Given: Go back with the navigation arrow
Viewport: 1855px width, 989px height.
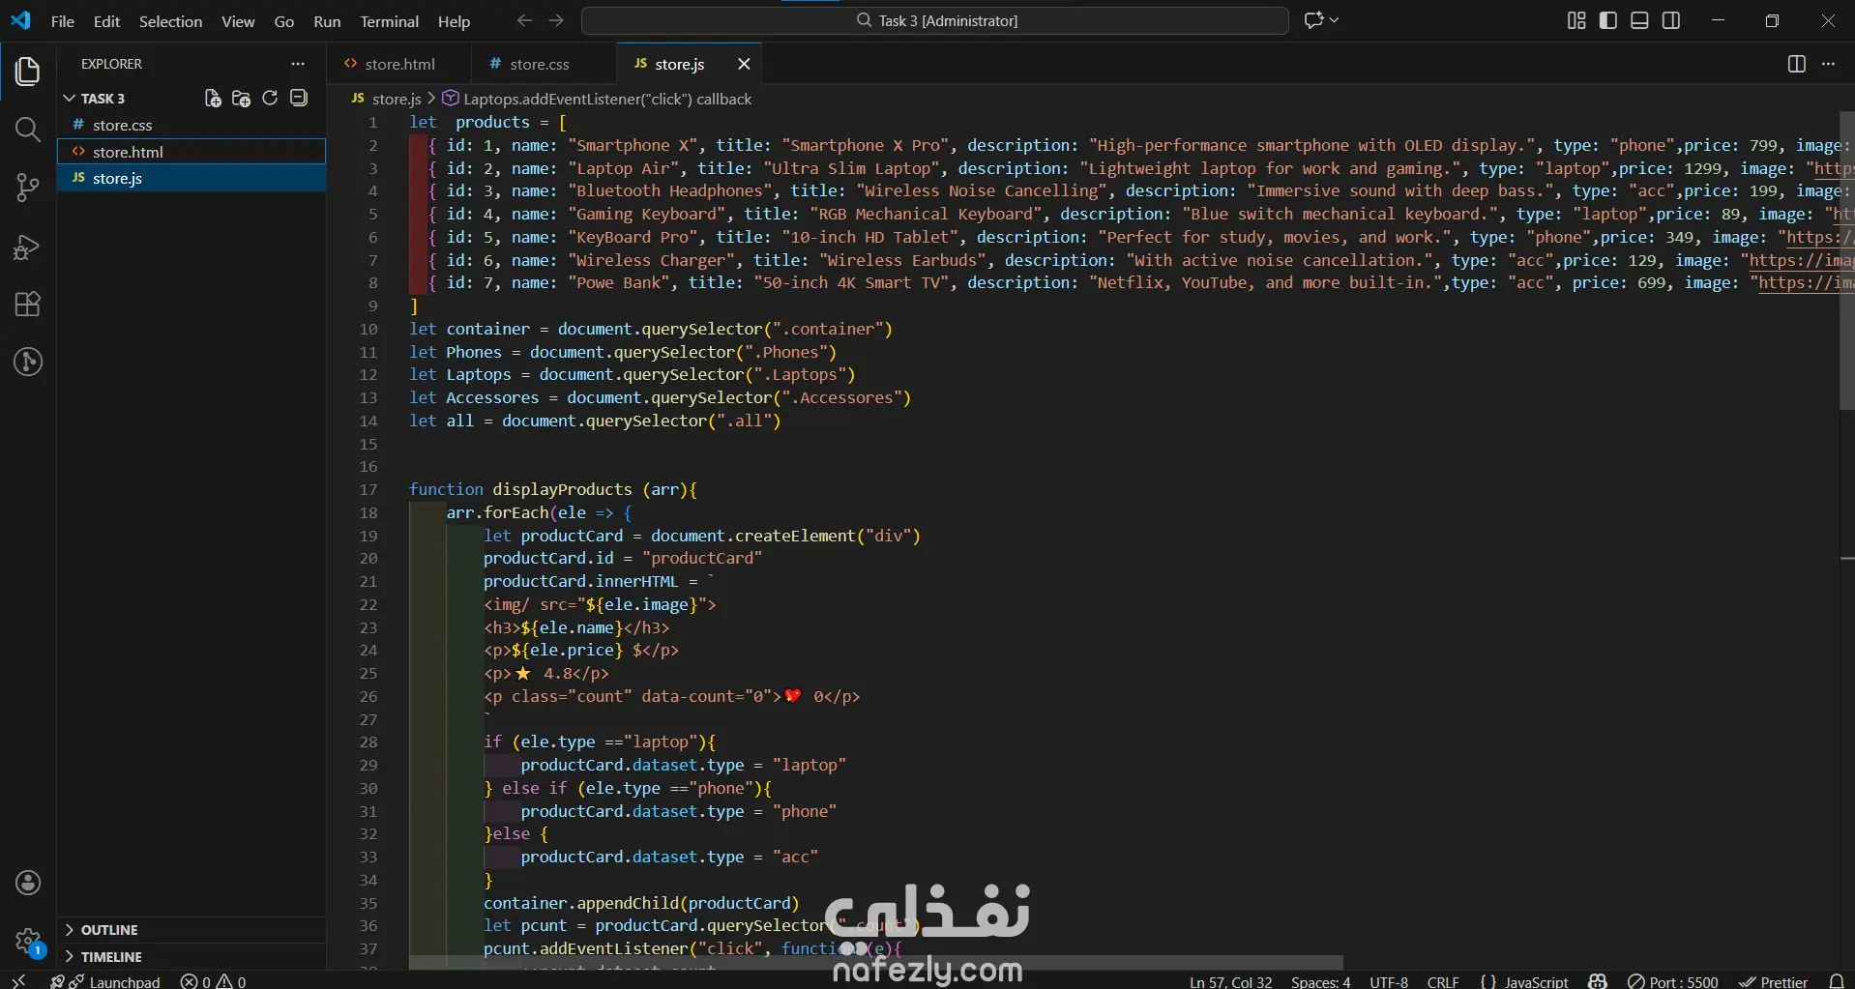Looking at the screenshot, I should click(x=524, y=20).
